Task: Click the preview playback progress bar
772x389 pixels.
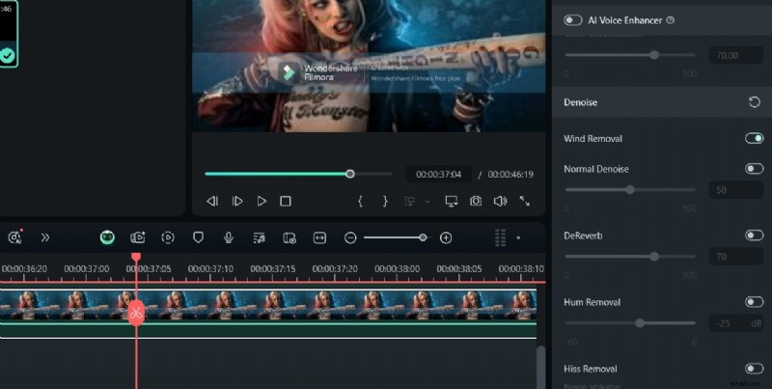Action: point(298,174)
